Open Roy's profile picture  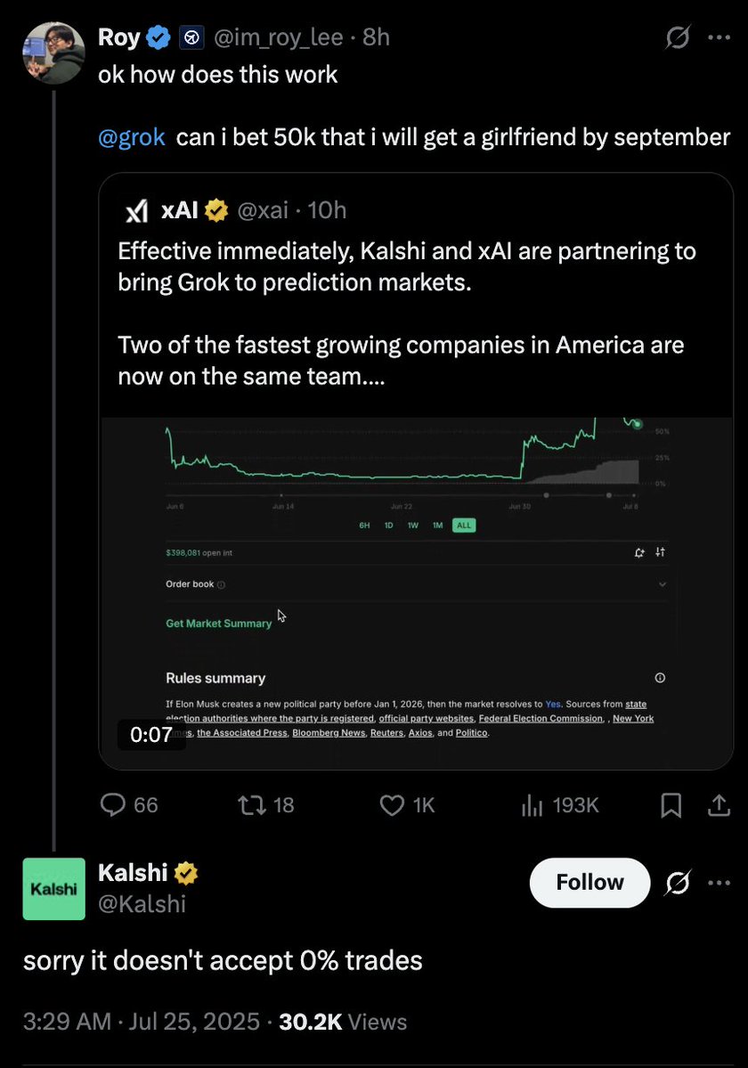coord(53,53)
